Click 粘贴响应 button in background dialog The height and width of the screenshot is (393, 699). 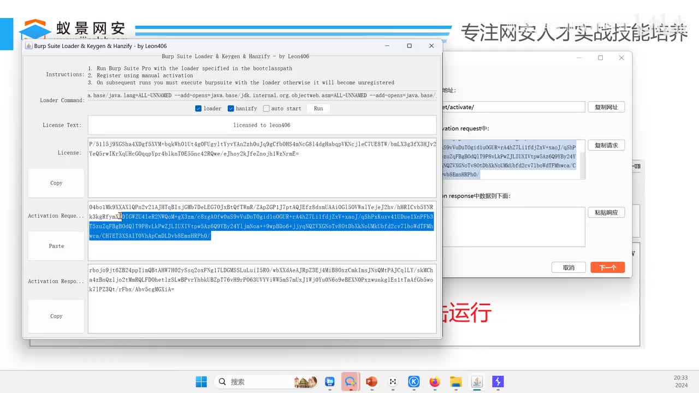[606, 212]
